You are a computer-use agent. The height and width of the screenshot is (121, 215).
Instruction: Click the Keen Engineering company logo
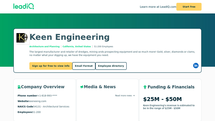click(x=22, y=38)
